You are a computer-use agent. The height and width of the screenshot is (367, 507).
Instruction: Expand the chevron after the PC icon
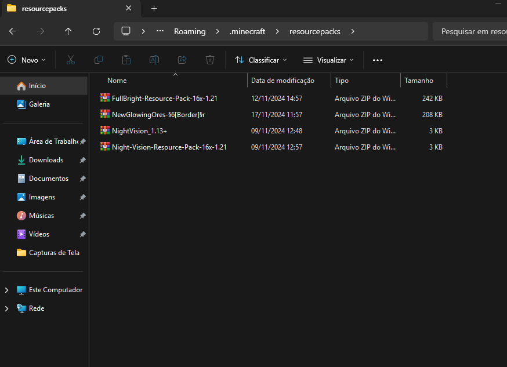tap(143, 31)
